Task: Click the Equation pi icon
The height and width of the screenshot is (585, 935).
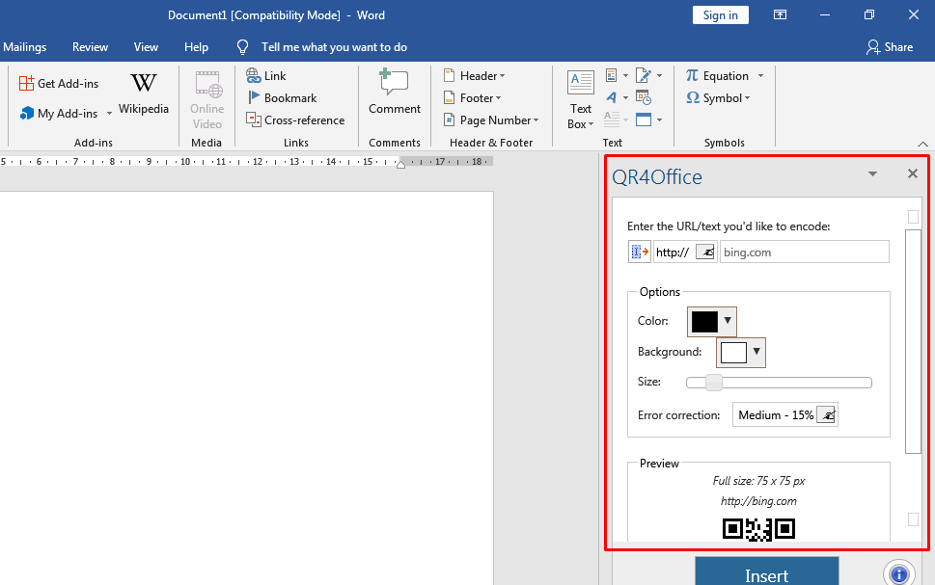Action: (x=692, y=76)
